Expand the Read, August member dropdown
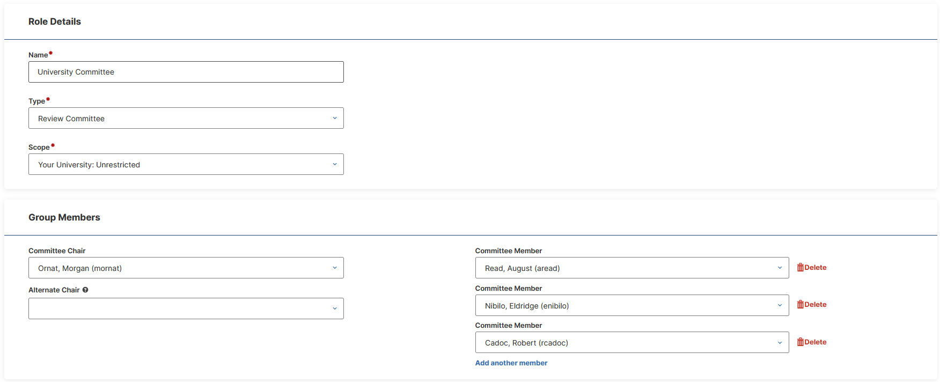The height and width of the screenshot is (382, 940). click(632, 268)
